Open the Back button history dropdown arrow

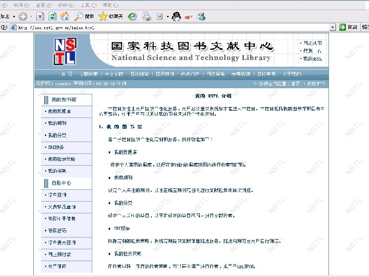(14, 16)
